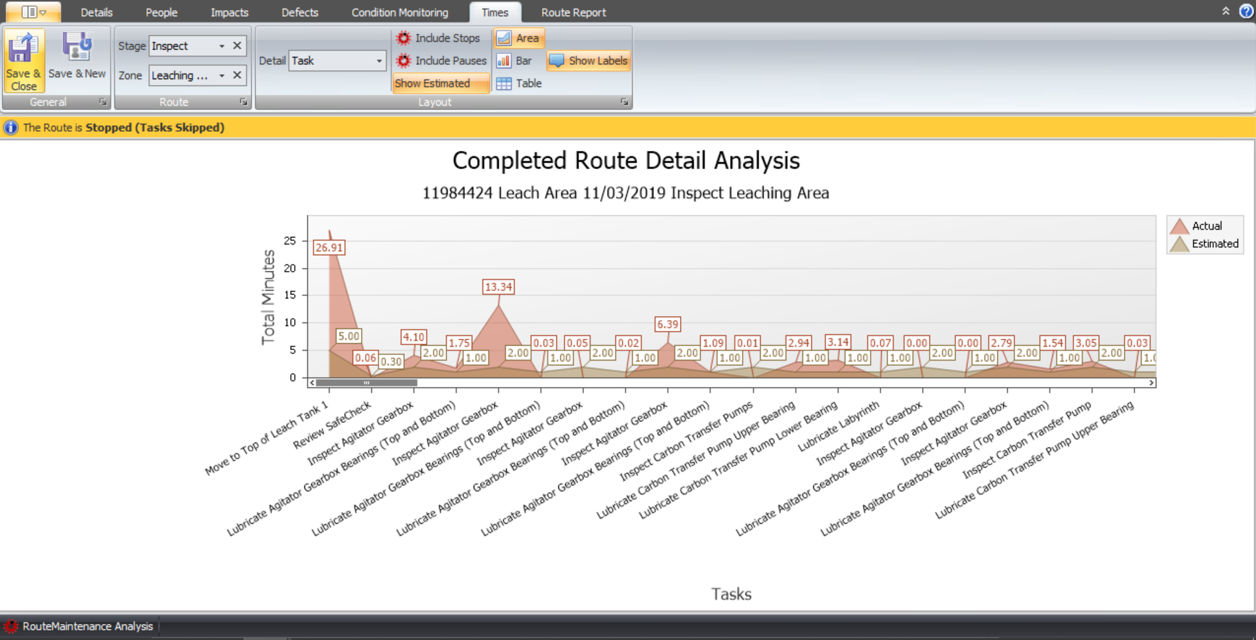Click the 6.39 data label
This screenshot has width=1256, height=640.
click(667, 325)
